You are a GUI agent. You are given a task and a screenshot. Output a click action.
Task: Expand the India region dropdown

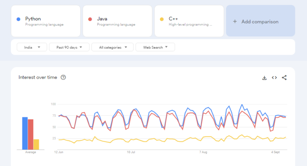(32, 47)
